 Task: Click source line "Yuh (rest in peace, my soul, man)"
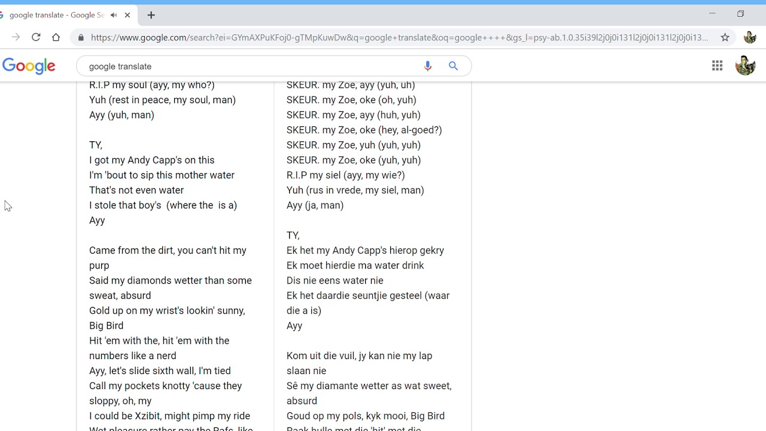pos(162,100)
